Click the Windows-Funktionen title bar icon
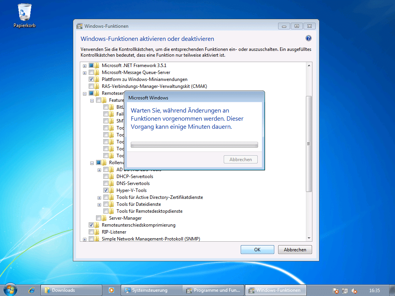 coord(79,26)
